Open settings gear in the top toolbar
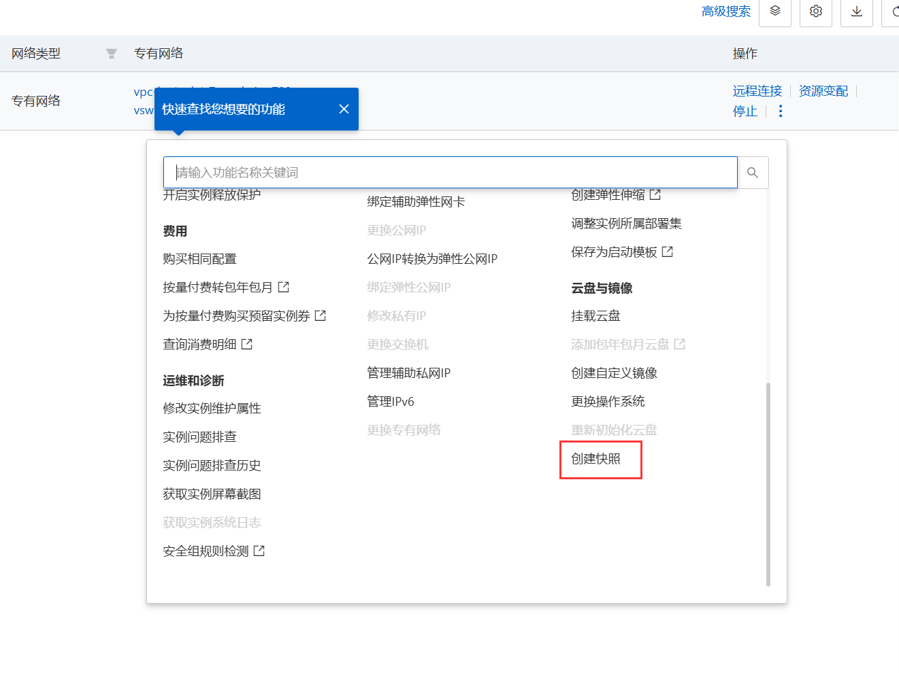899x673 pixels. point(816,12)
